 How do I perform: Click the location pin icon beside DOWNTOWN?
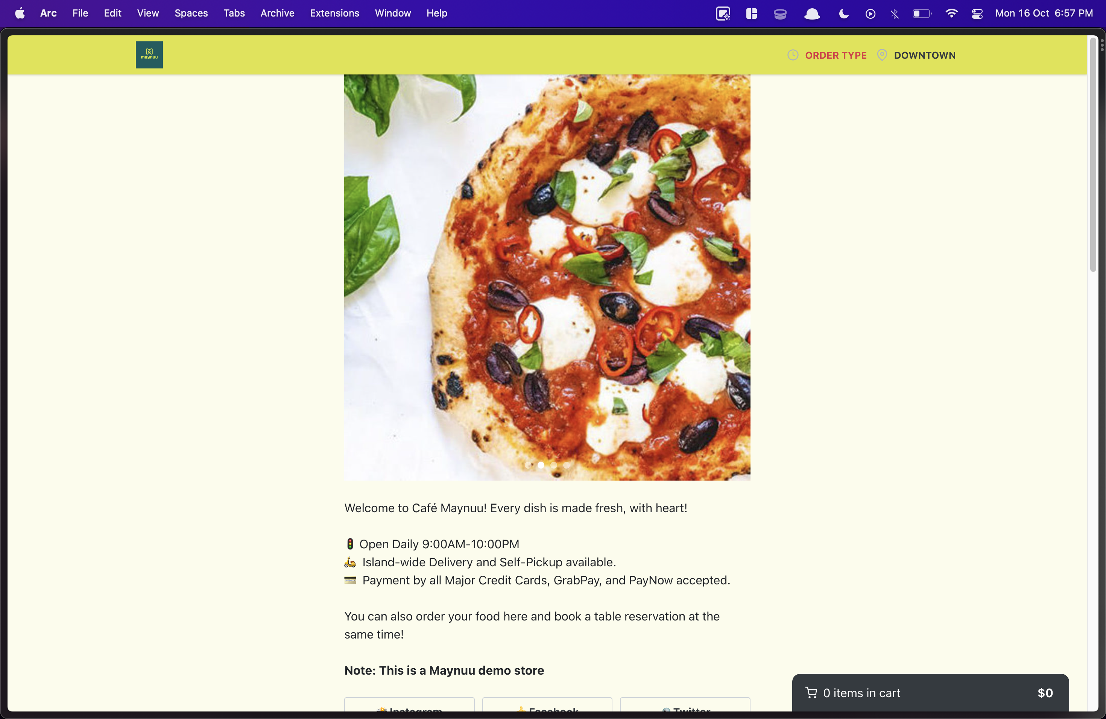pos(881,55)
